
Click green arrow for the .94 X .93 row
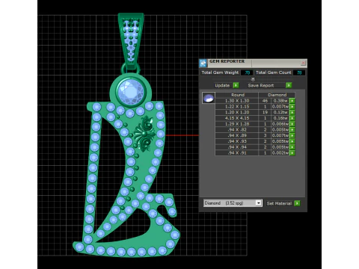[x=292, y=141]
